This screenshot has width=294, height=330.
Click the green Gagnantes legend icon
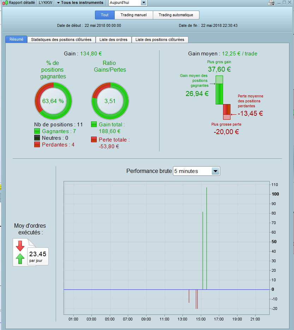37,131
